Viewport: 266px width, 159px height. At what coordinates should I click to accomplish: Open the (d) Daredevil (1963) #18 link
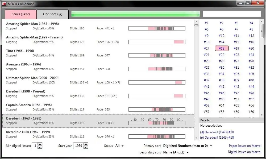[217, 132]
